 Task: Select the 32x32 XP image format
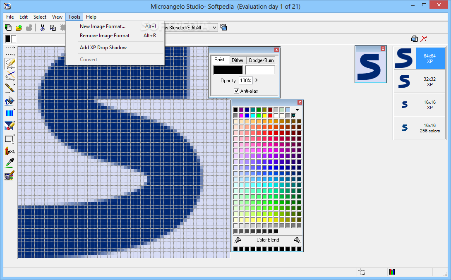[x=420, y=81]
